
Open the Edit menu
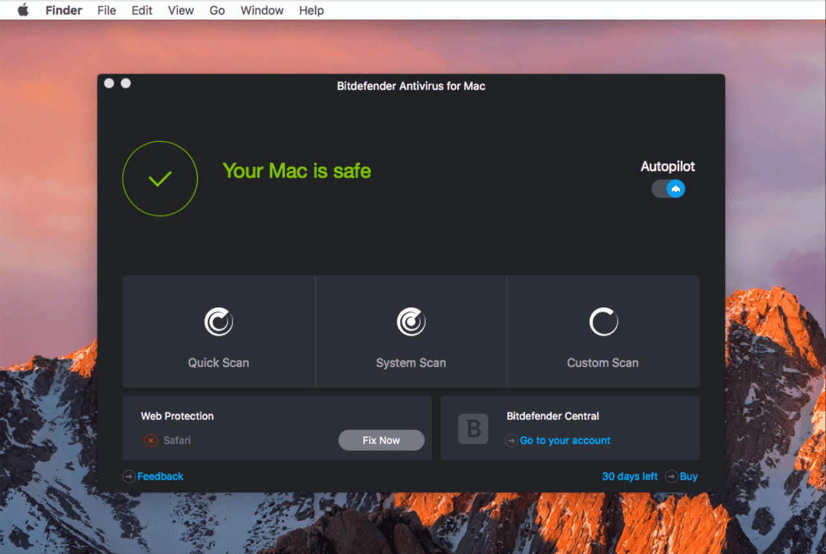[x=142, y=10]
